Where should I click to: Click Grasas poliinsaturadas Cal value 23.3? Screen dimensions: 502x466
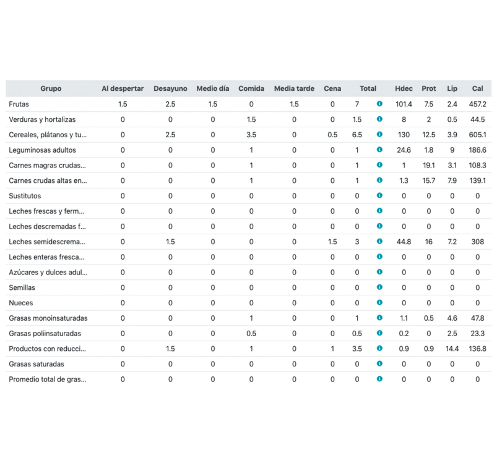click(x=477, y=334)
